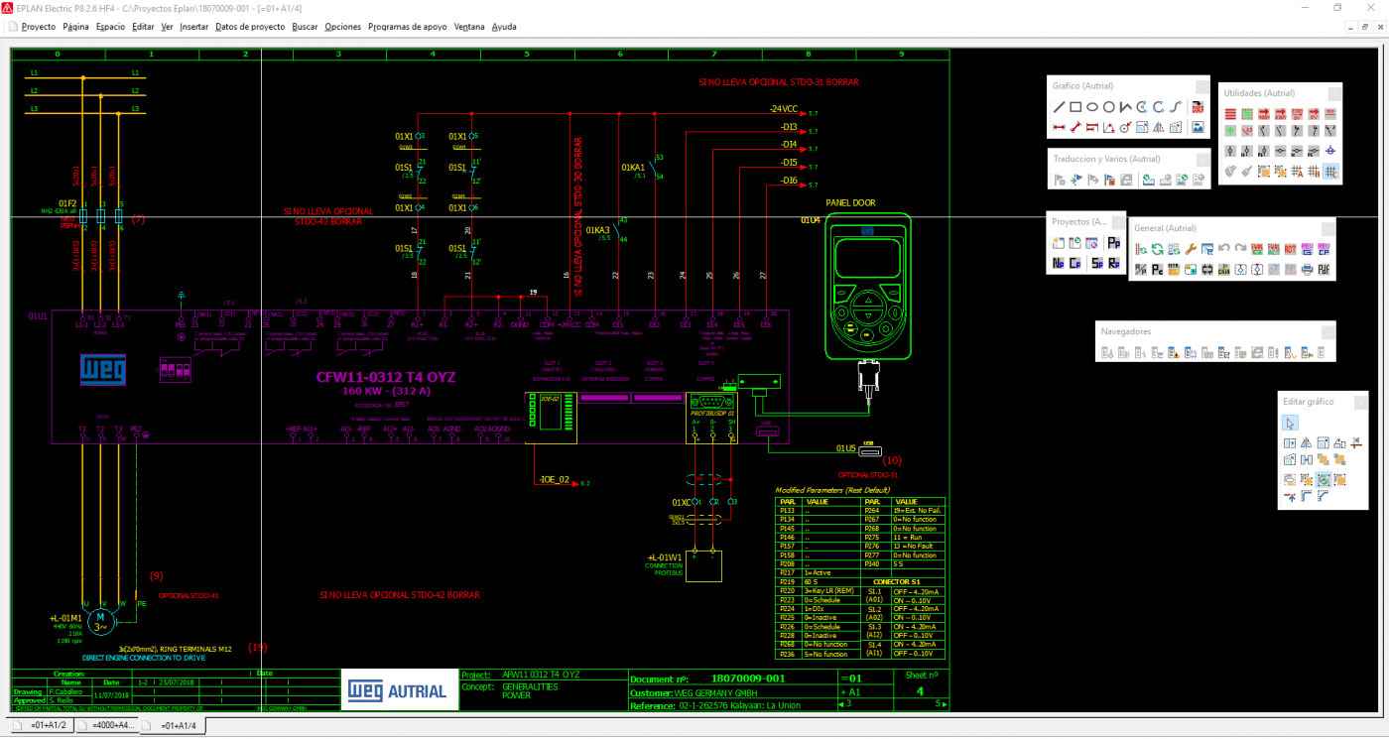Click the Cp icon in Proyectos toolbar
Image resolution: width=1389 pixels, height=739 pixels.
point(1074,263)
